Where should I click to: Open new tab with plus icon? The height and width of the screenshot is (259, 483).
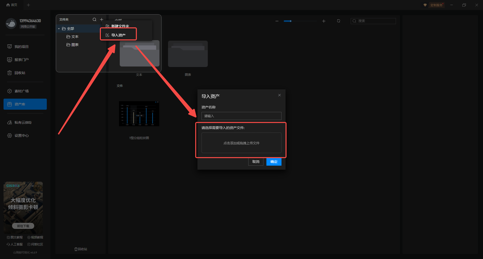pyautogui.click(x=28, y=5)
